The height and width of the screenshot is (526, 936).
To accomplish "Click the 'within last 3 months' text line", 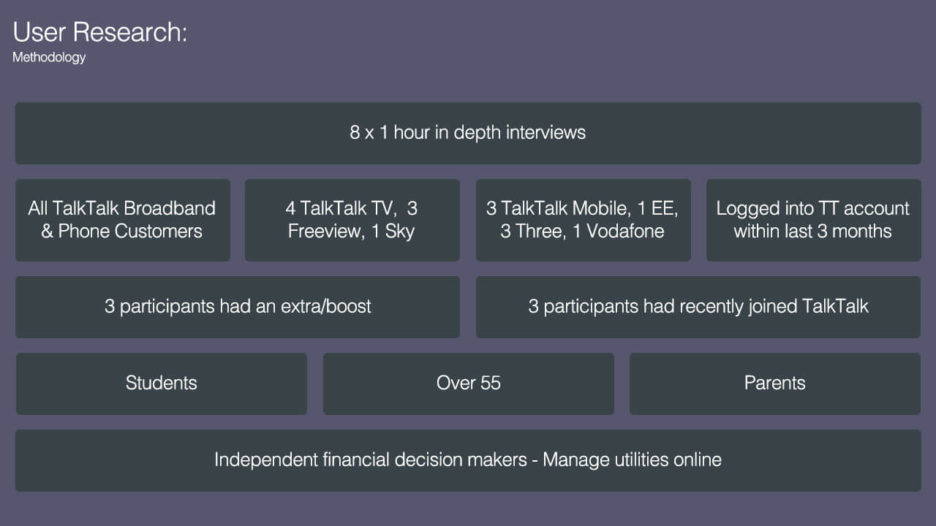I will (812, 232).
